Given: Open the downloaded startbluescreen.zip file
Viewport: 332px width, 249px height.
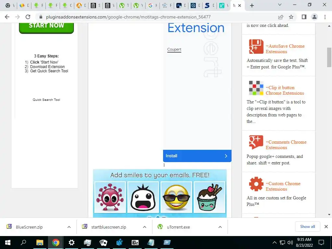Looking at the screenshot, I should 109,227.
